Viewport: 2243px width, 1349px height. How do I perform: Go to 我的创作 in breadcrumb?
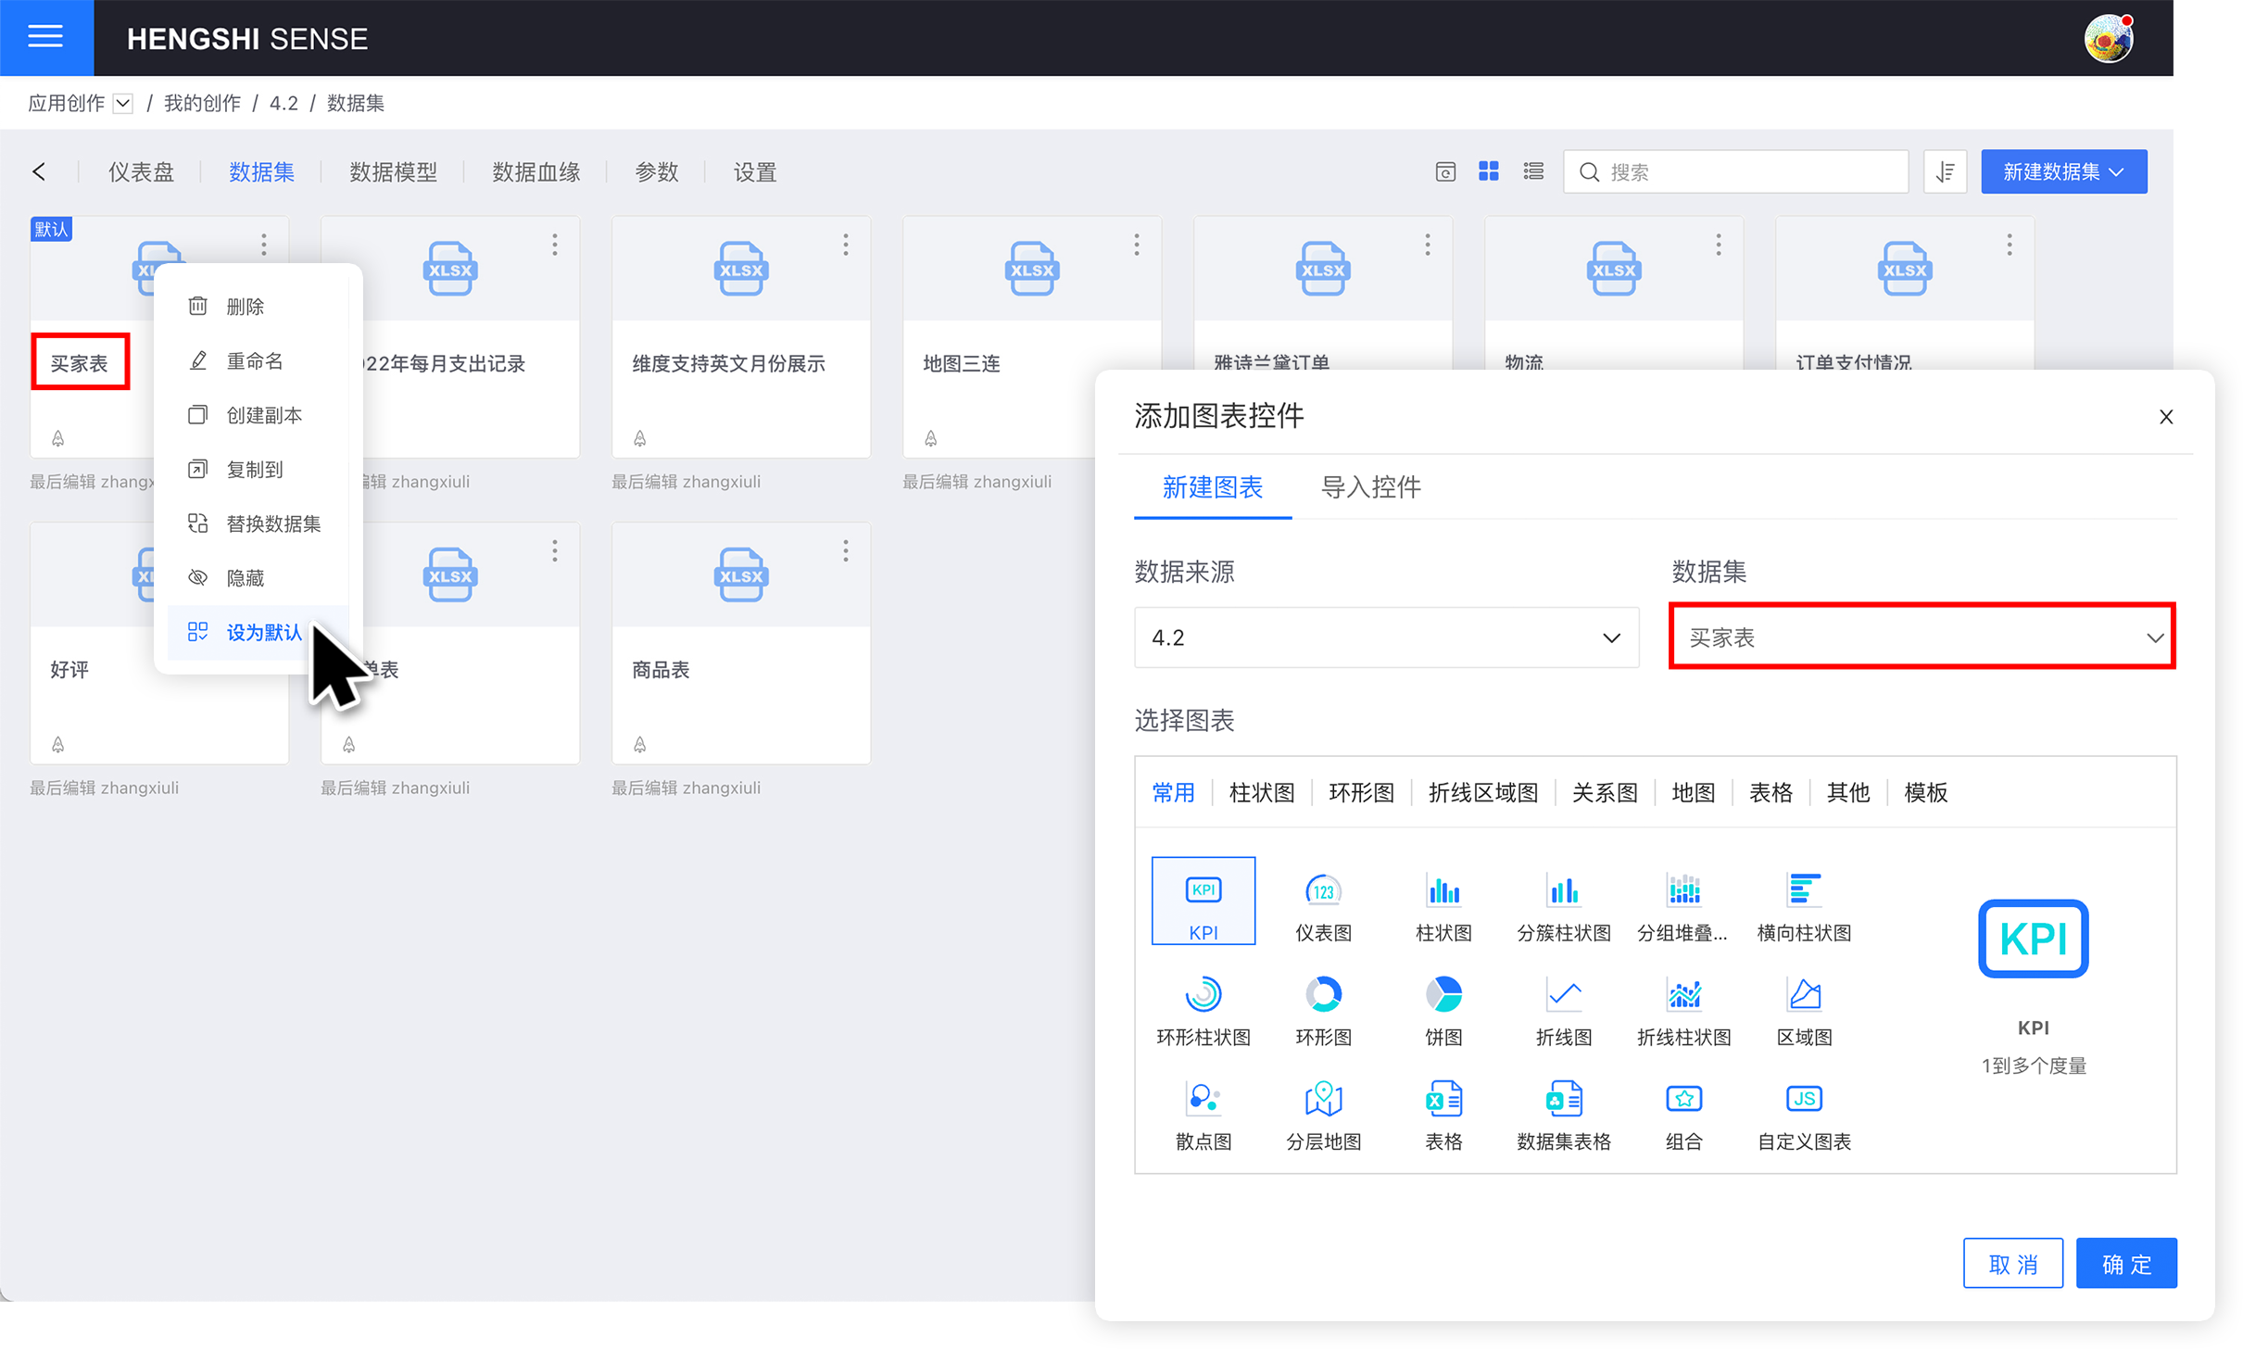202,103
